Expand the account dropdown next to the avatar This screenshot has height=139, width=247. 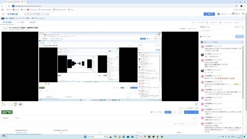(x=230, y=14)
